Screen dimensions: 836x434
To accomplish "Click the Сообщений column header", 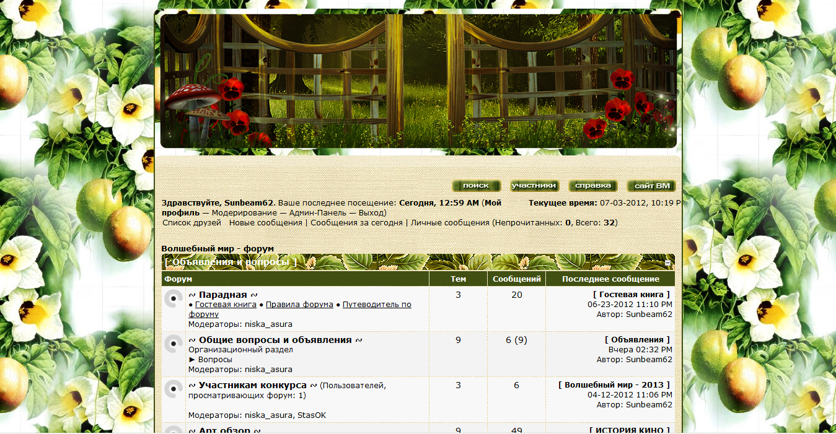I will coord(517,279).
